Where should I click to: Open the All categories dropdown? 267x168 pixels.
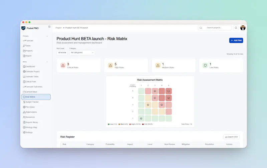click(82, 53)
